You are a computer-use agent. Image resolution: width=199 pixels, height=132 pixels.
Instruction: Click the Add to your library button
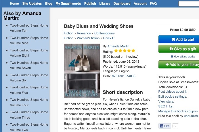[x=179, y=64]
